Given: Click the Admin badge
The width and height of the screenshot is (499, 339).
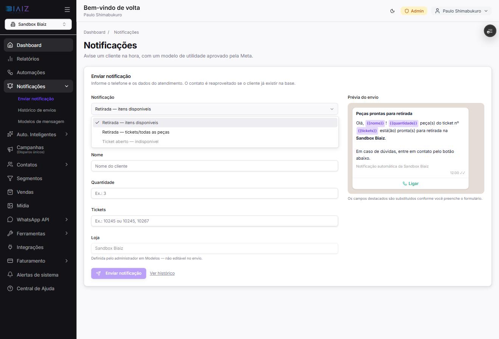Looking at the screenshot, I should click(414, 11).
